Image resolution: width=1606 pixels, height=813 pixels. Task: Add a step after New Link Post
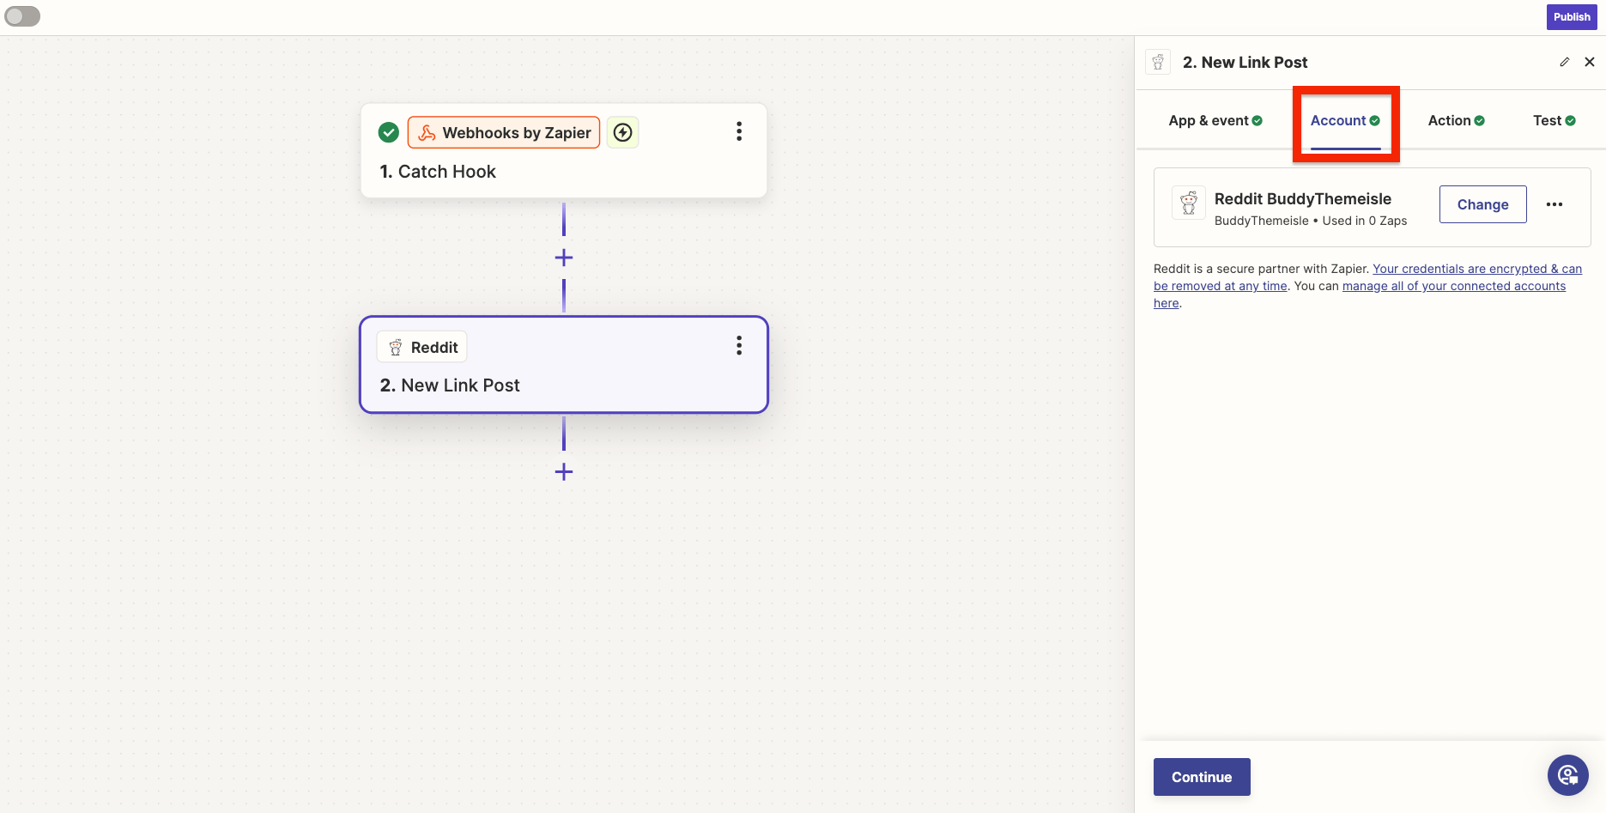click(564, 471)
